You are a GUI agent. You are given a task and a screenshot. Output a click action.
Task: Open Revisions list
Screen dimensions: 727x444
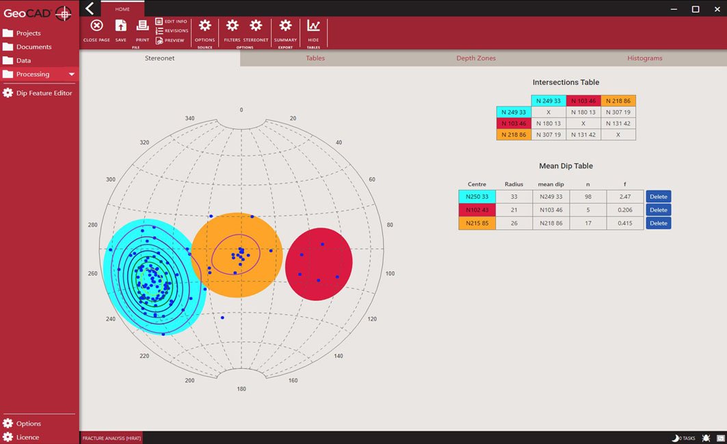[x=172, y=31]
